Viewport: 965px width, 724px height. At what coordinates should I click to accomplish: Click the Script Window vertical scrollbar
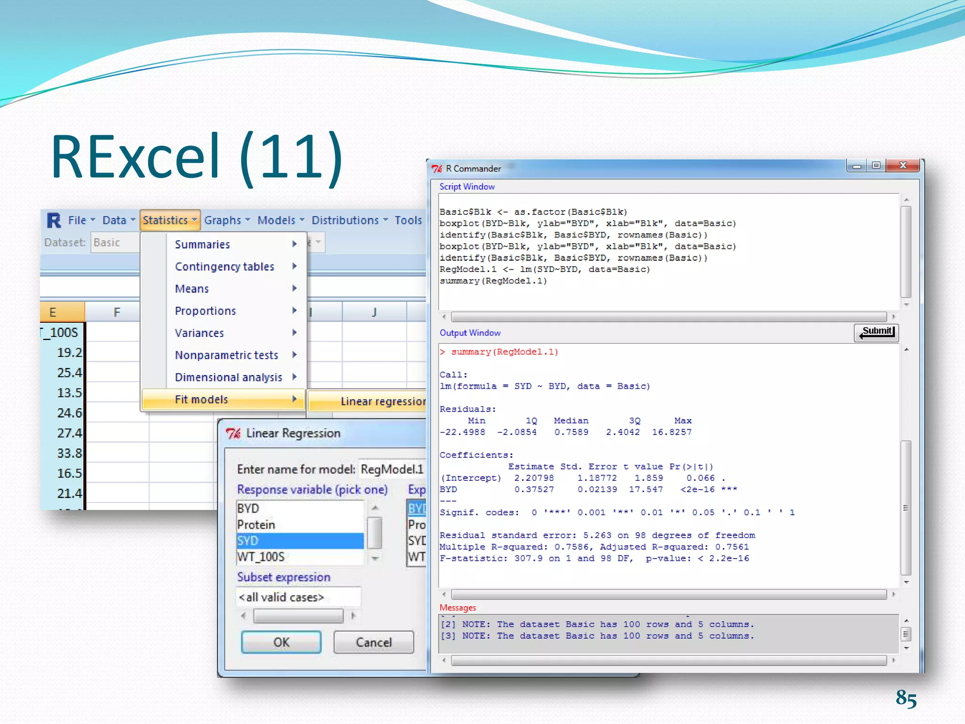coord(906,252)
